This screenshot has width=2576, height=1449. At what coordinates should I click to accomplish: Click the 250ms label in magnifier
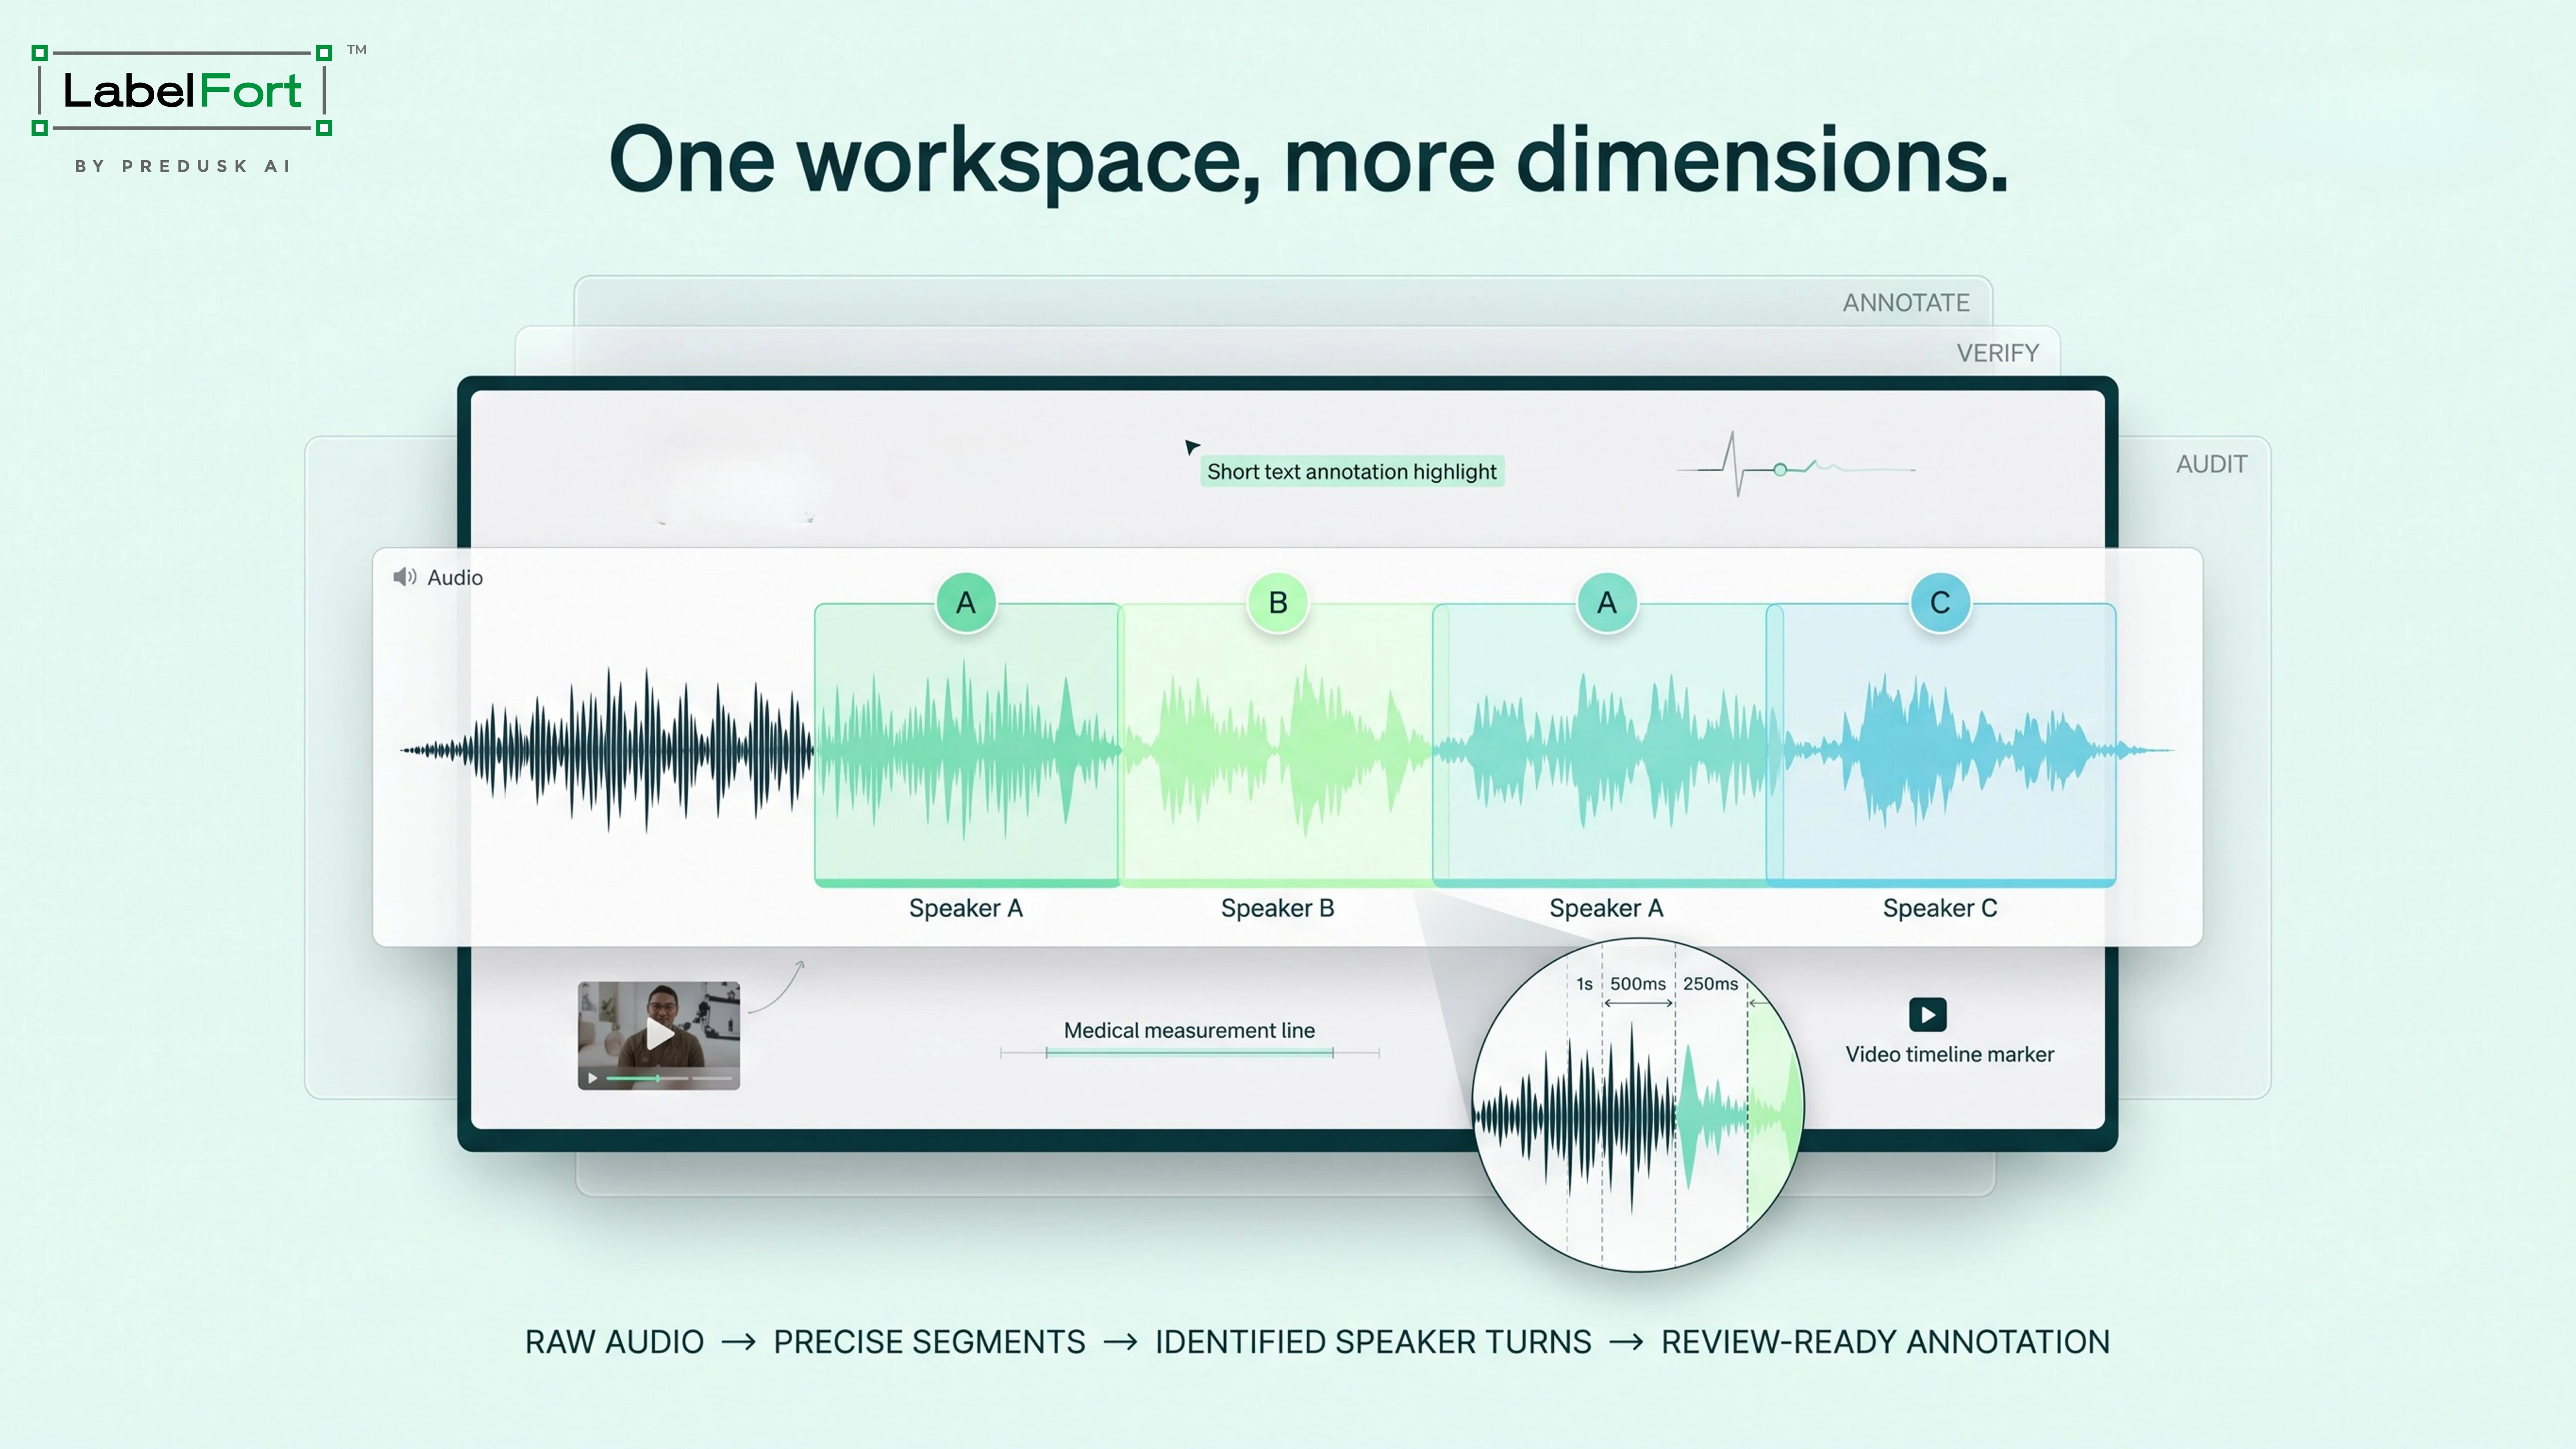point(1710,984)
